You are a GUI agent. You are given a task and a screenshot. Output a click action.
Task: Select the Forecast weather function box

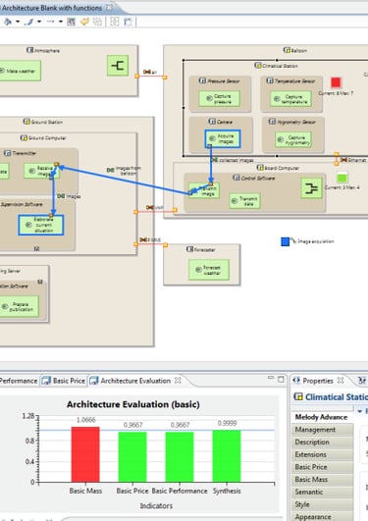tap(209, 270)
